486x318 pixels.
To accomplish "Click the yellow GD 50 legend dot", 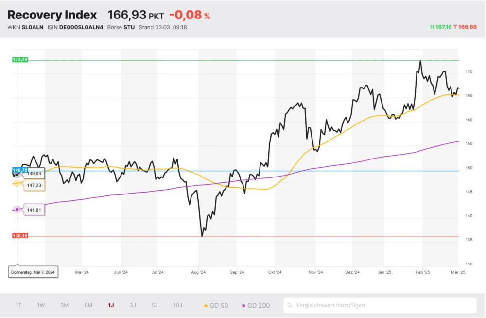I will 206,305.
